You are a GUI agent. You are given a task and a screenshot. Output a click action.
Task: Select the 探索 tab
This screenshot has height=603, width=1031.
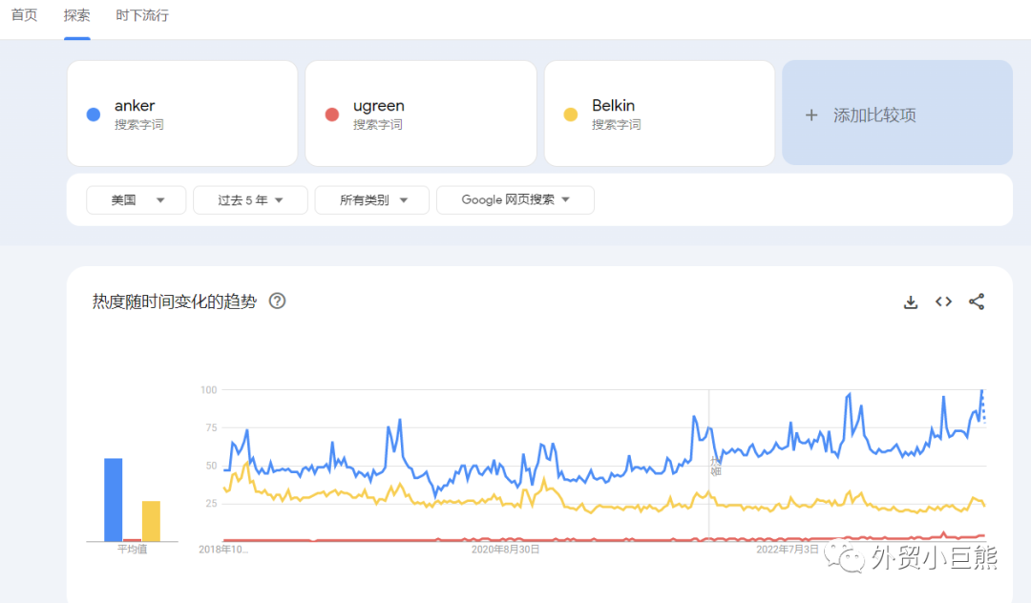tap(76, 14)
